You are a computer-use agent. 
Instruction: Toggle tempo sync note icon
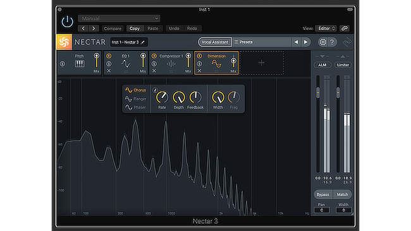[155, 90]
